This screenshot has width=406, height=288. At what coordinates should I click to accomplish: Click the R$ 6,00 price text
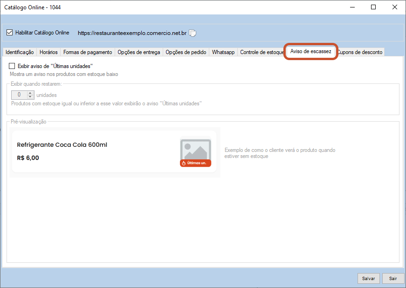pyautogui.click(x=28, y=158)
